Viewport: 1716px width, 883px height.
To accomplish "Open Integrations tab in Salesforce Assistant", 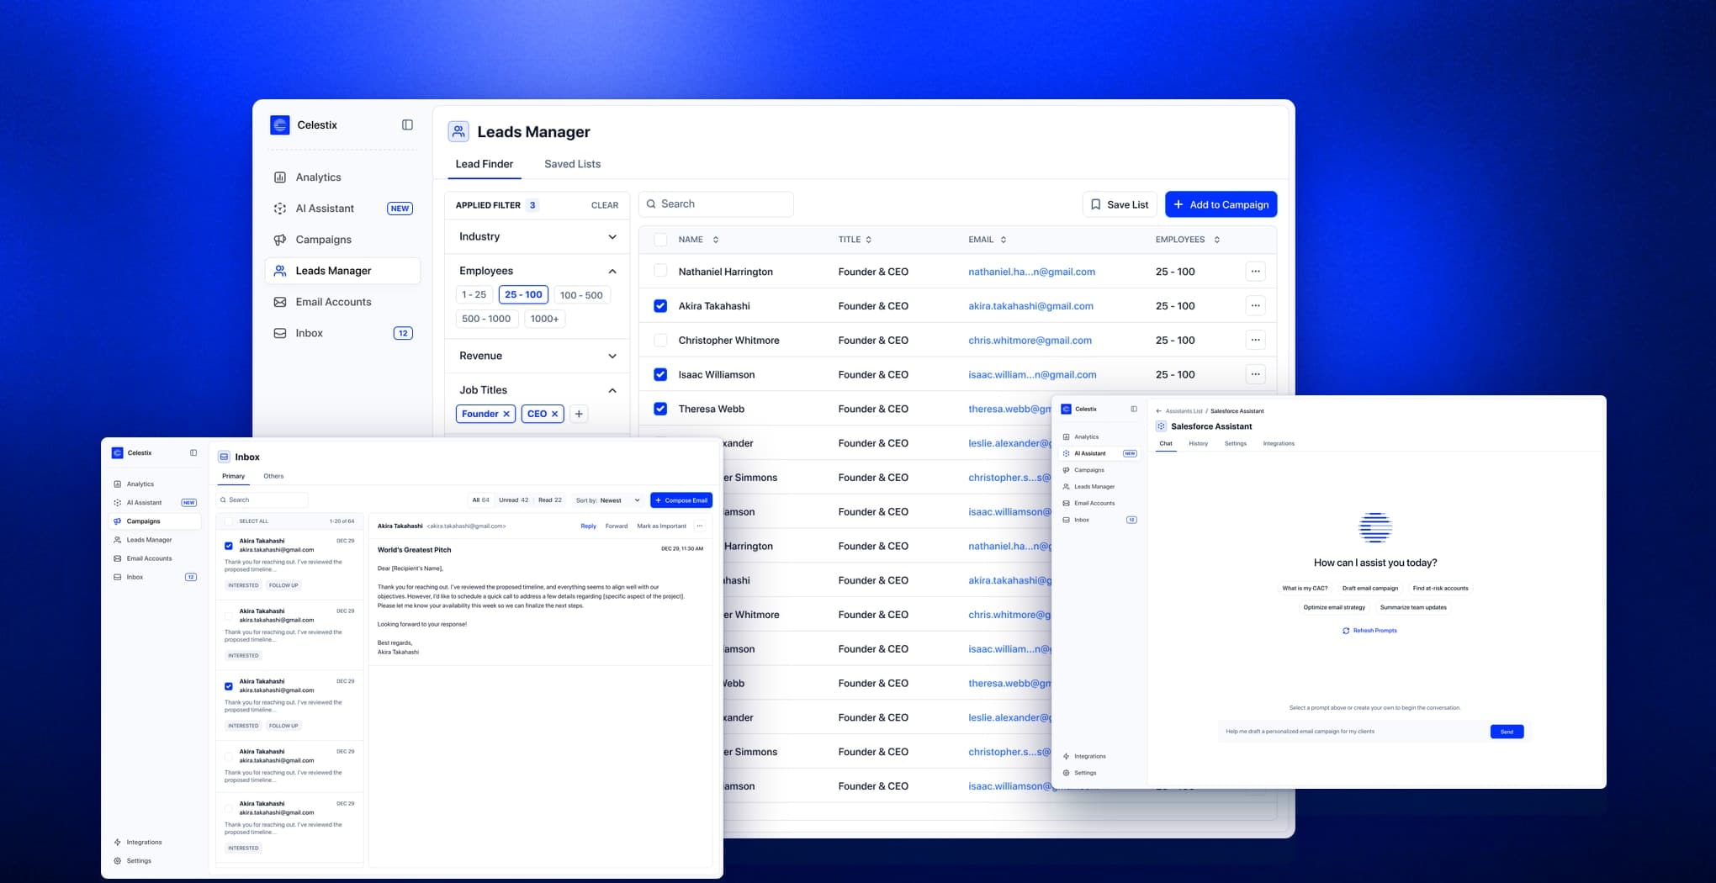I will tap(1279, 443).
